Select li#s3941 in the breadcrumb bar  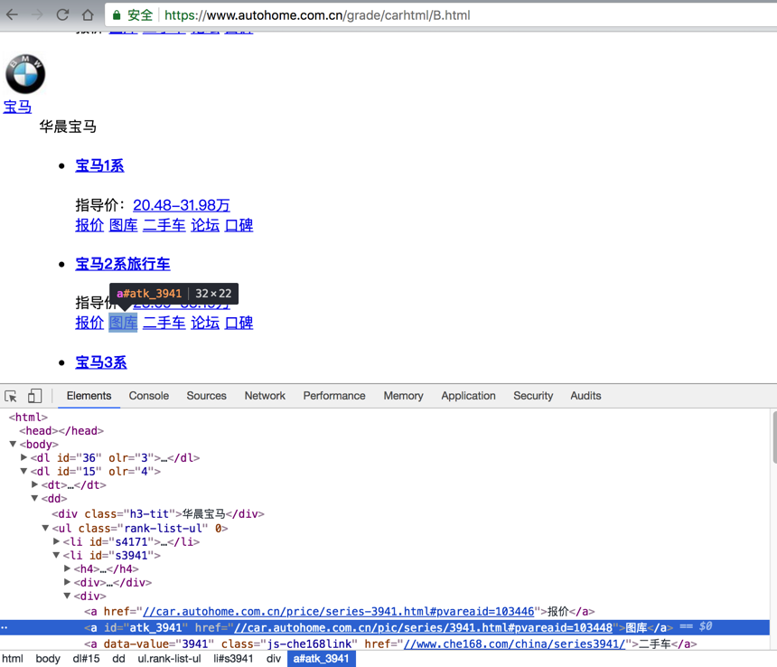click(233, 659)
